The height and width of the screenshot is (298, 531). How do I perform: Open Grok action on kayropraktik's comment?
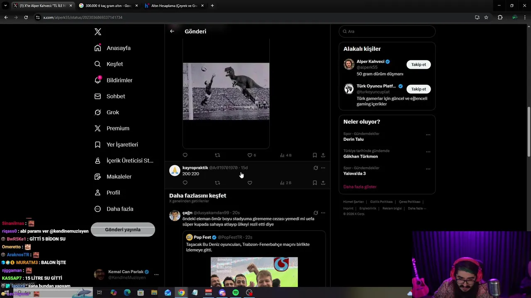316,168
